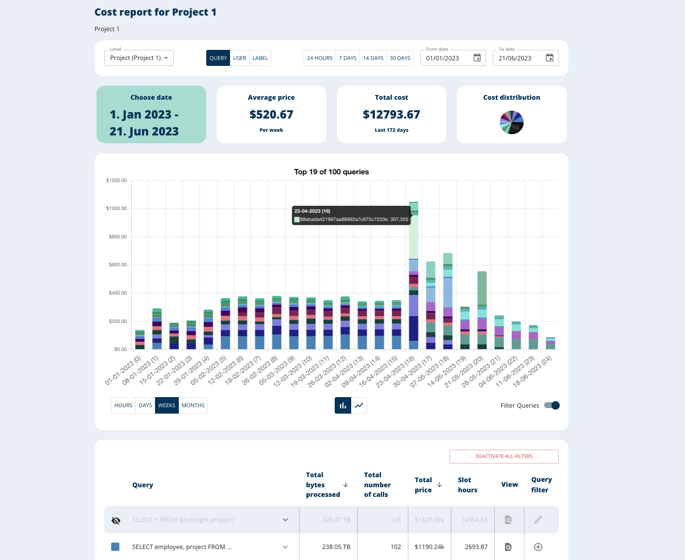Click the Choose date card
The width and height of the screenshot is (685, 560).
tap(151, 114)
